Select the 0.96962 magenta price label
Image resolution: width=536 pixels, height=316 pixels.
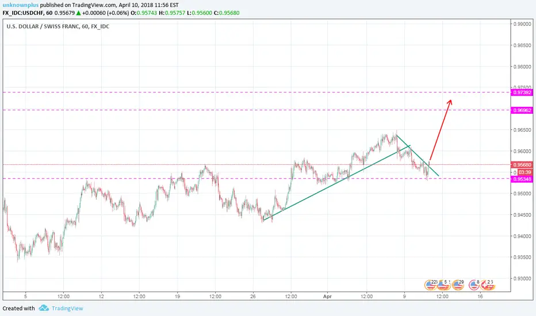point(522,110)
